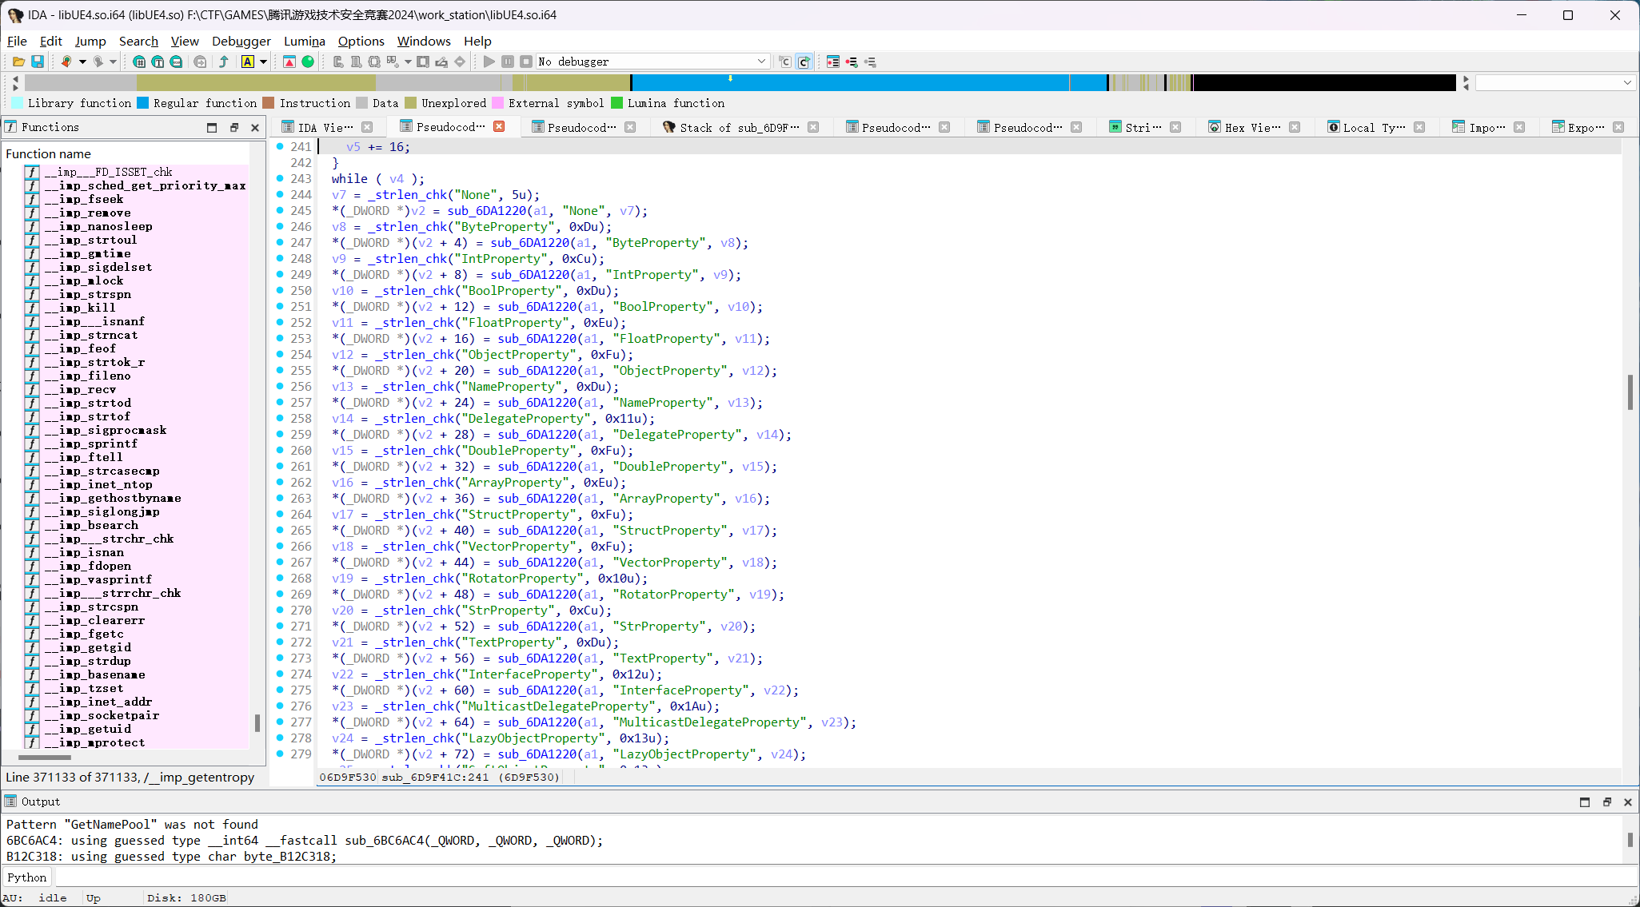The image size is (1640, 907).
Task: Start process with the play icon
Action: [x=489, y=62]
